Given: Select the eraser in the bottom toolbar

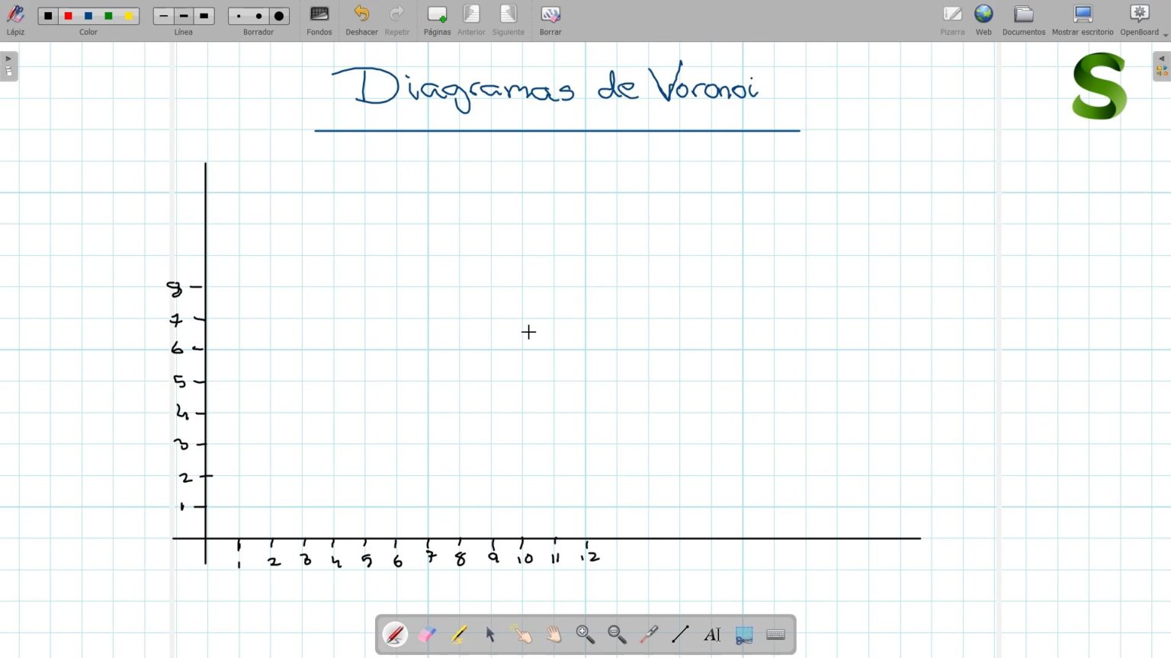Looking at the screenshot, I should point(427,634).
